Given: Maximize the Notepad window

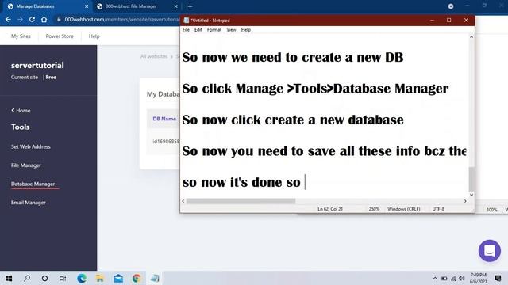Looking at the screenshot, I should pyautogui.click(x=448, y=21).
